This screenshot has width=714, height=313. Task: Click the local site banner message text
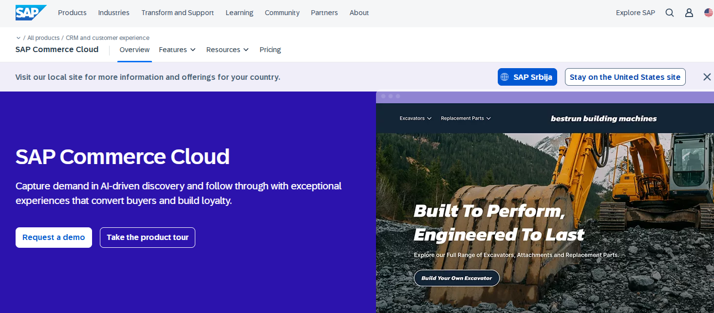(148, 77)
